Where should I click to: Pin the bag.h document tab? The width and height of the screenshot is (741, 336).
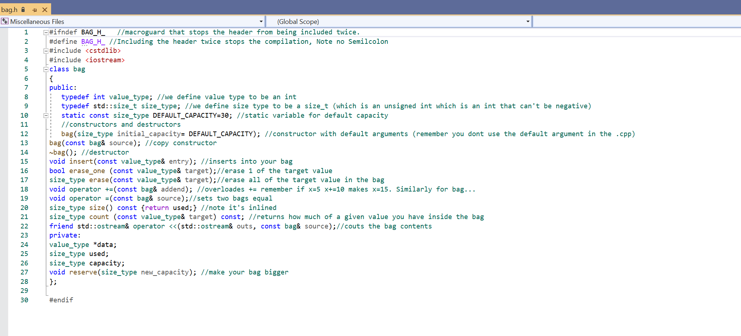(x=34, y=9)
